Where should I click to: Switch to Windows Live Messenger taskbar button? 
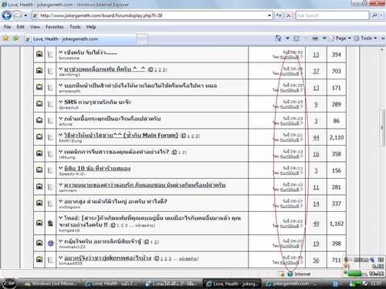pos(50,284)
